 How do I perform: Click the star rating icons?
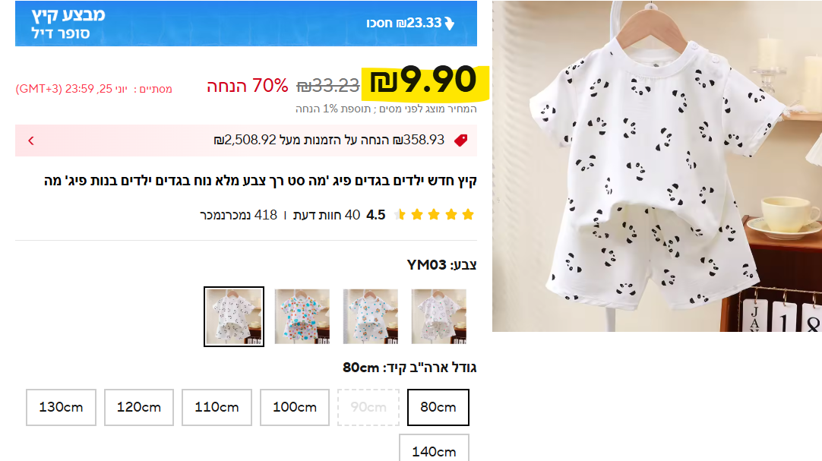point(434,214)
